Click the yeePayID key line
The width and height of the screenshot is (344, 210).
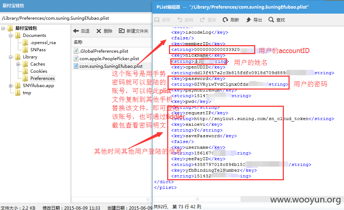coord(198,159)
